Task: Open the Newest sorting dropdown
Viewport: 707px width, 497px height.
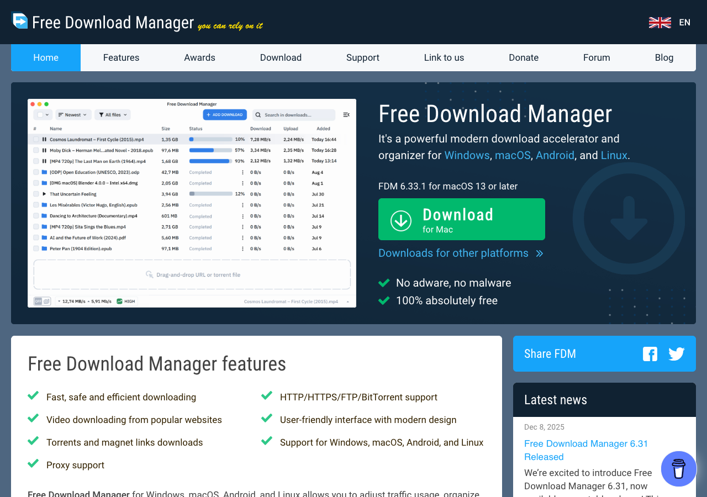Action: point(73,114)
